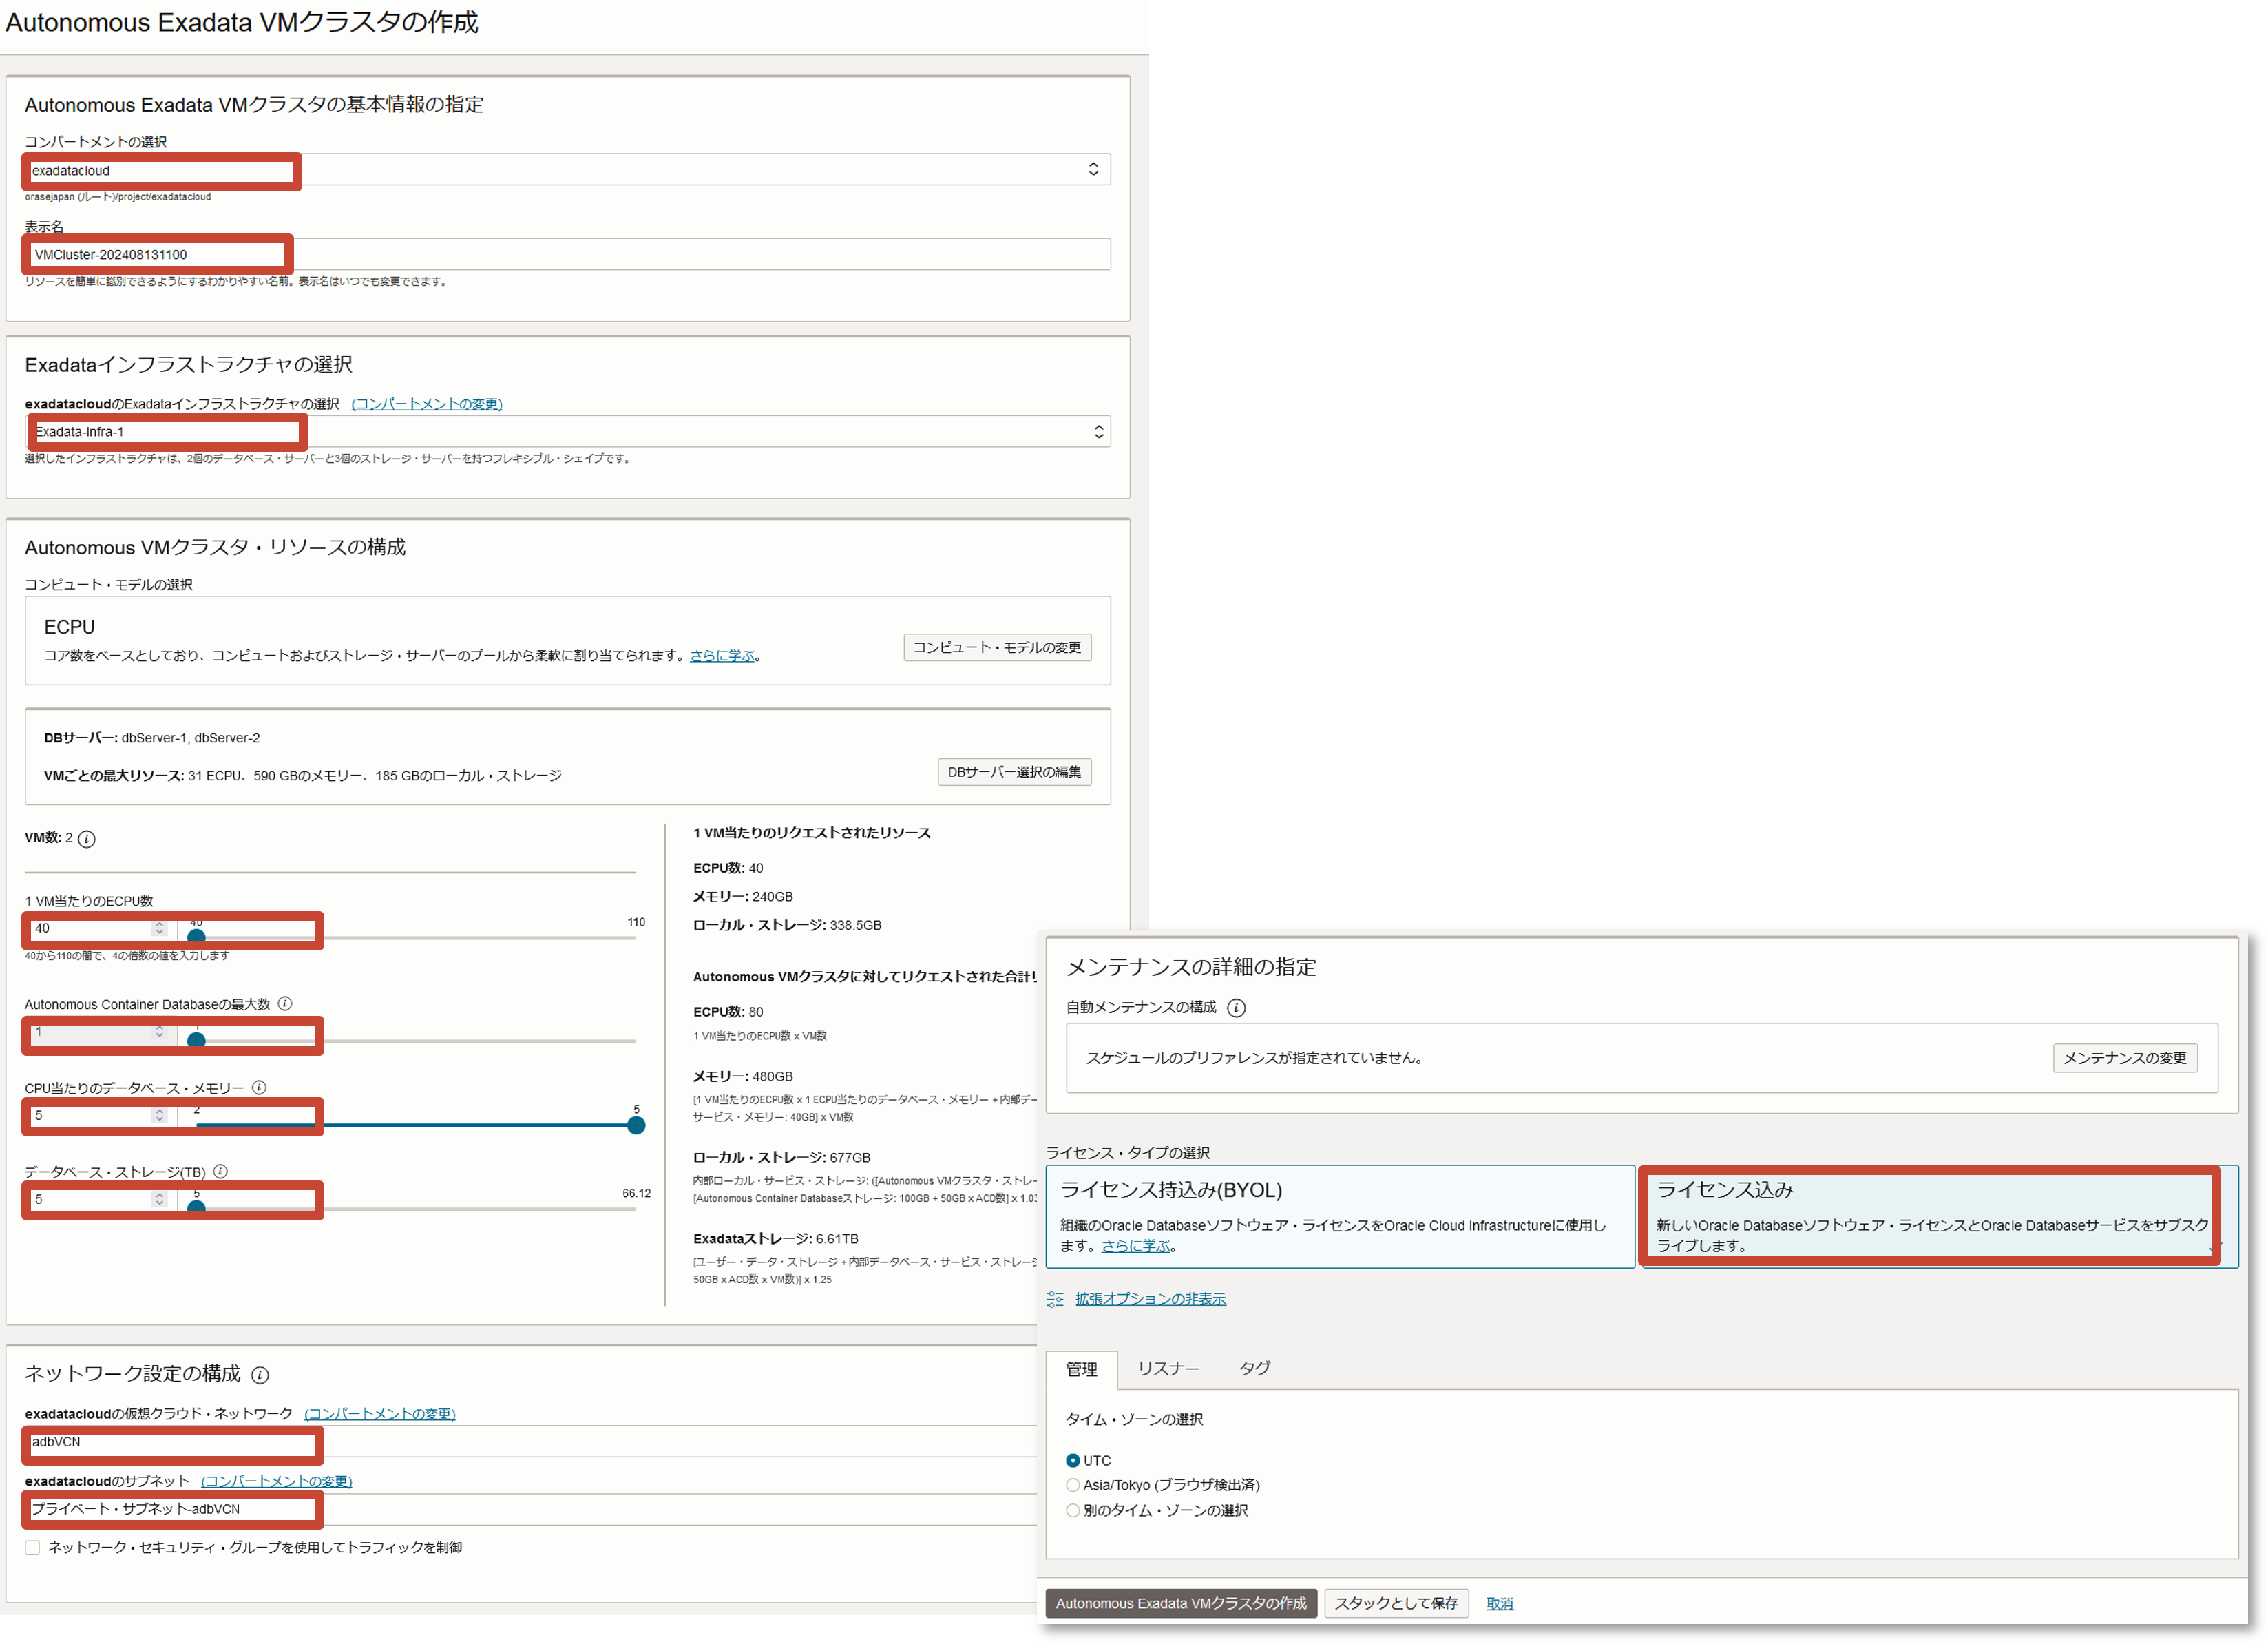Select the UTC time zone radio button
The image size is (2268, 1644).
point(1073,1460)
